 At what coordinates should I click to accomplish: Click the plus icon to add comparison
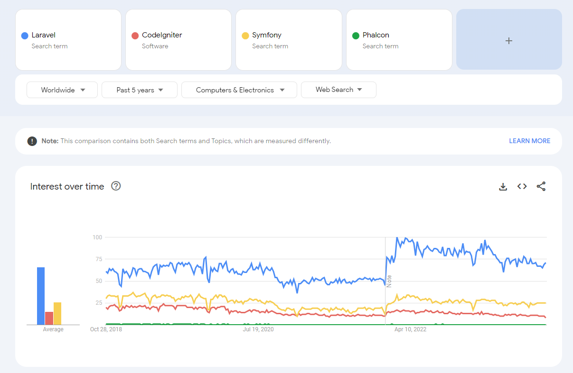(x=509, y=41)
